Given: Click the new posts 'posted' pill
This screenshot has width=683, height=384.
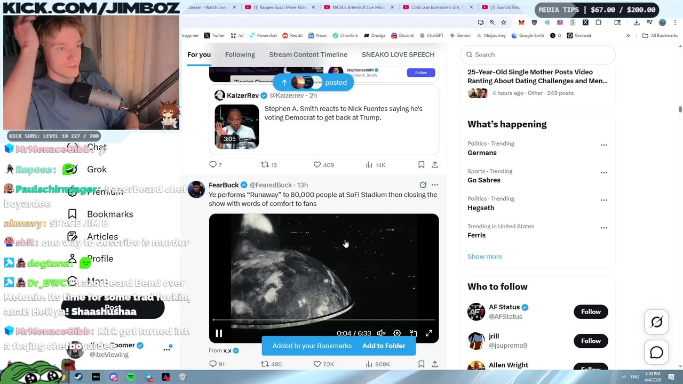Looking at the screenshot, I should [313, 83].
